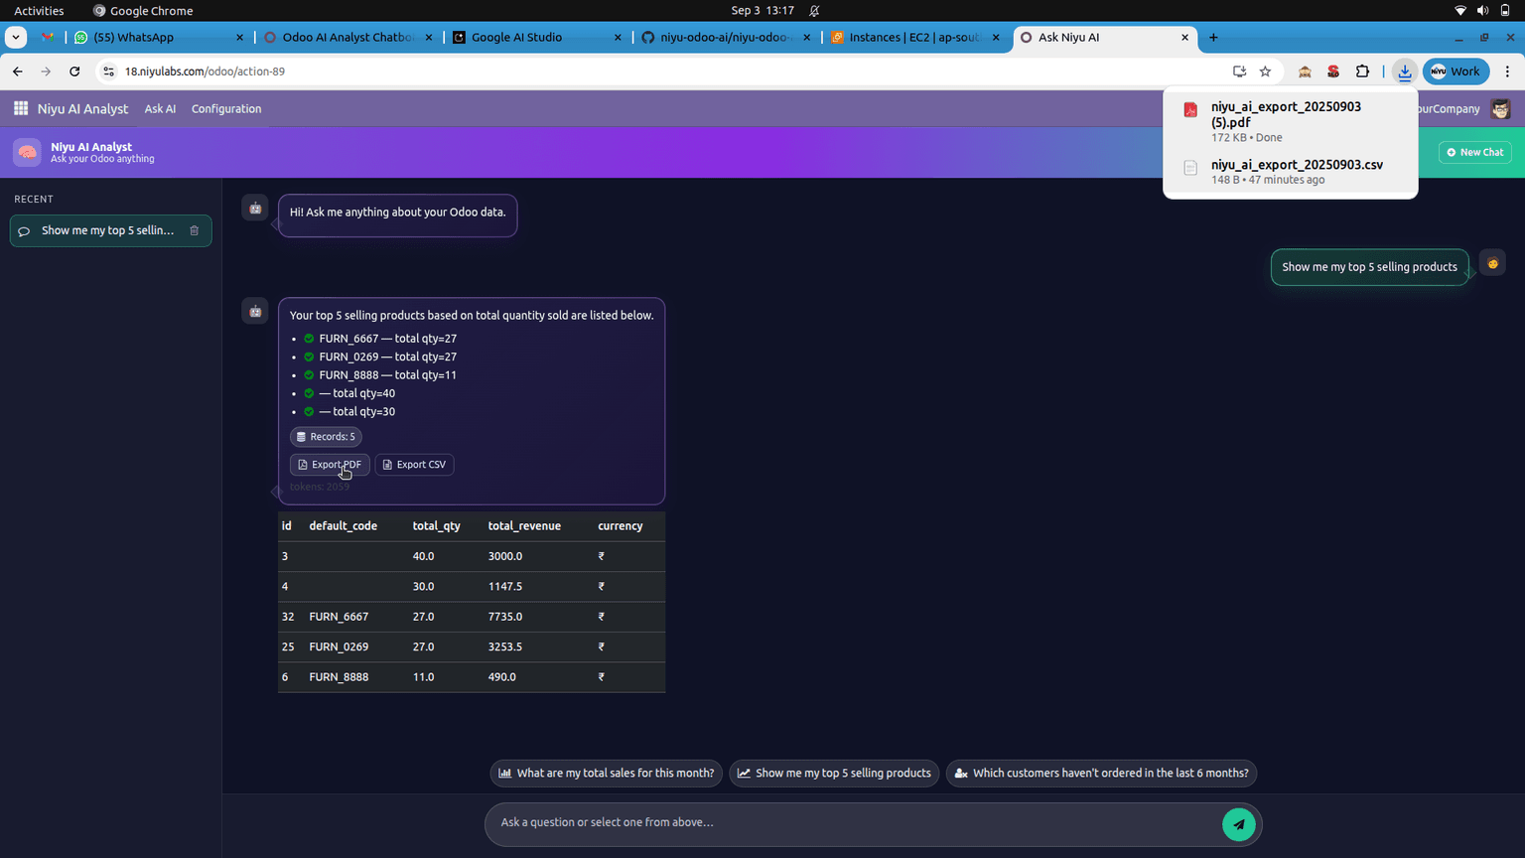This screenshot has width=1525, height=858.
Task: Open Chrome's three-dot menu
Action: click(1507, 71)
